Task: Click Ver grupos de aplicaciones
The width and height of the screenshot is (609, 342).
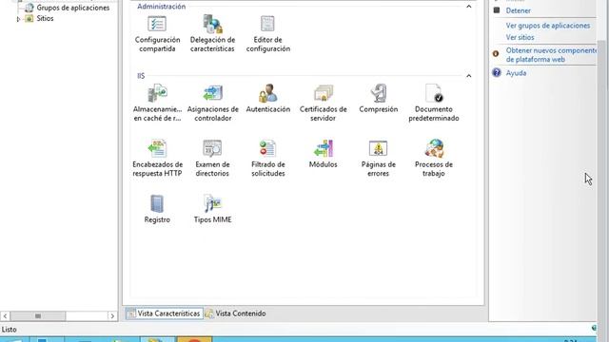Action: pos(548,26)
